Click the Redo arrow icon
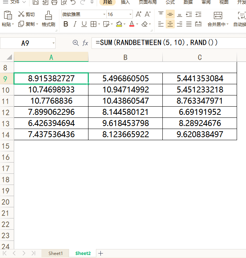 point(83,2)
